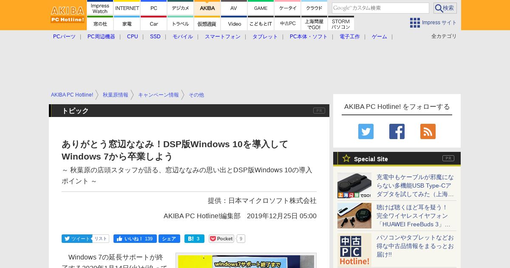Open the 家電 tab
The image size is (510, 268).
[127, 23]
